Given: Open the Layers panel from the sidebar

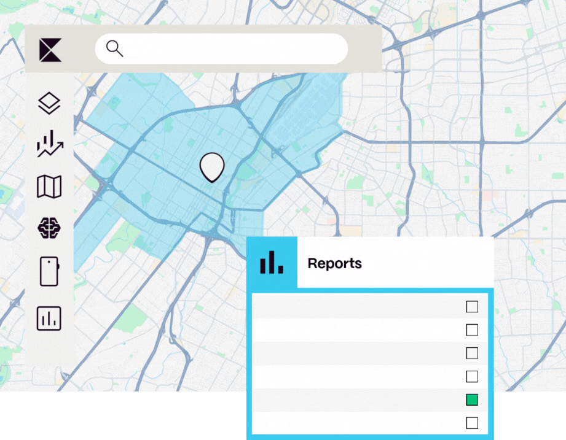Looking at the screenshot, I should 49,103.
